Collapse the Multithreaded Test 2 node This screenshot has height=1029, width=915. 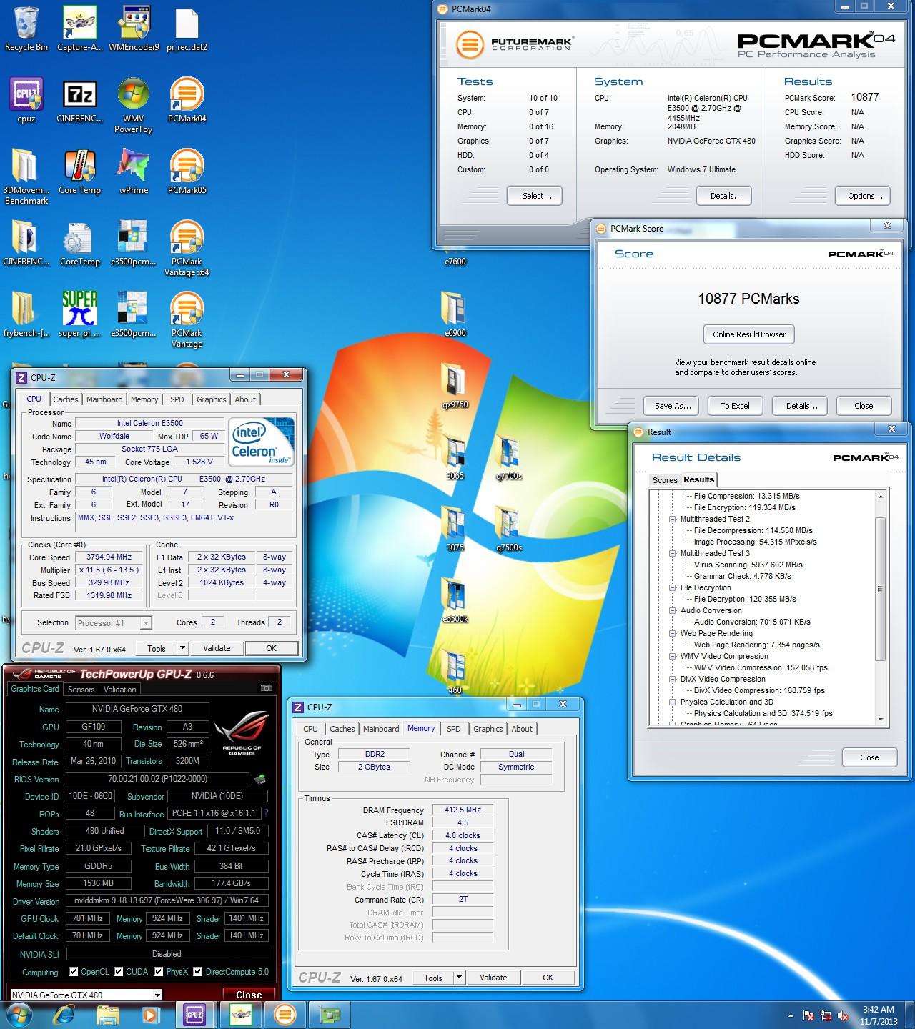[673, 519]
